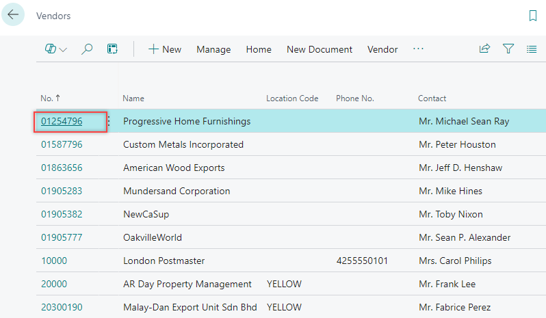
Task: Toggle the filter pane funnel icon
Action: coord(508,49)
